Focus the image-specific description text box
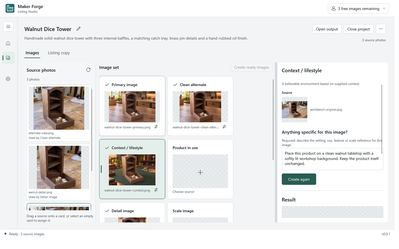399x249 pixels. [332, 159]
